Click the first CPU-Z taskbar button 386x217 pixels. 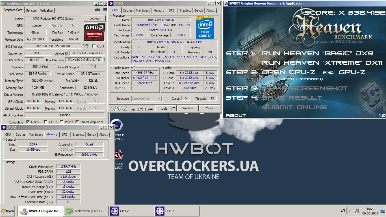click(x=132, y=211)
